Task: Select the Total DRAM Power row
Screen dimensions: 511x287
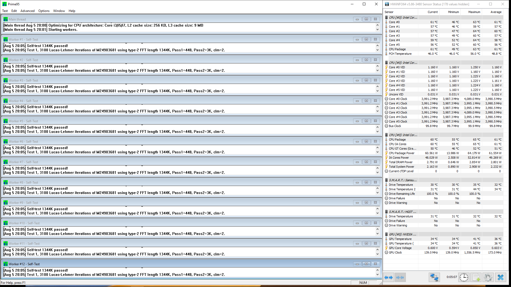Action: click(x=444, y=162)
